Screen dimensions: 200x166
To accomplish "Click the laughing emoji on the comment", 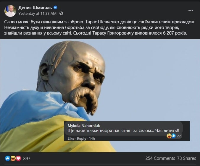I will click(169, 136).
